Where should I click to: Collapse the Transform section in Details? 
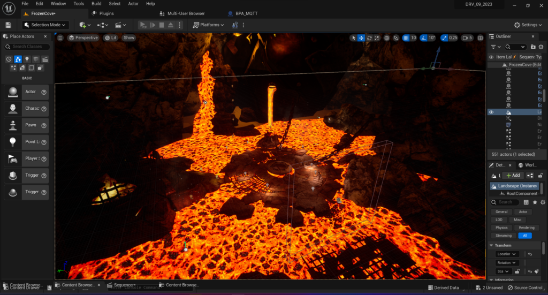[492, 245]
